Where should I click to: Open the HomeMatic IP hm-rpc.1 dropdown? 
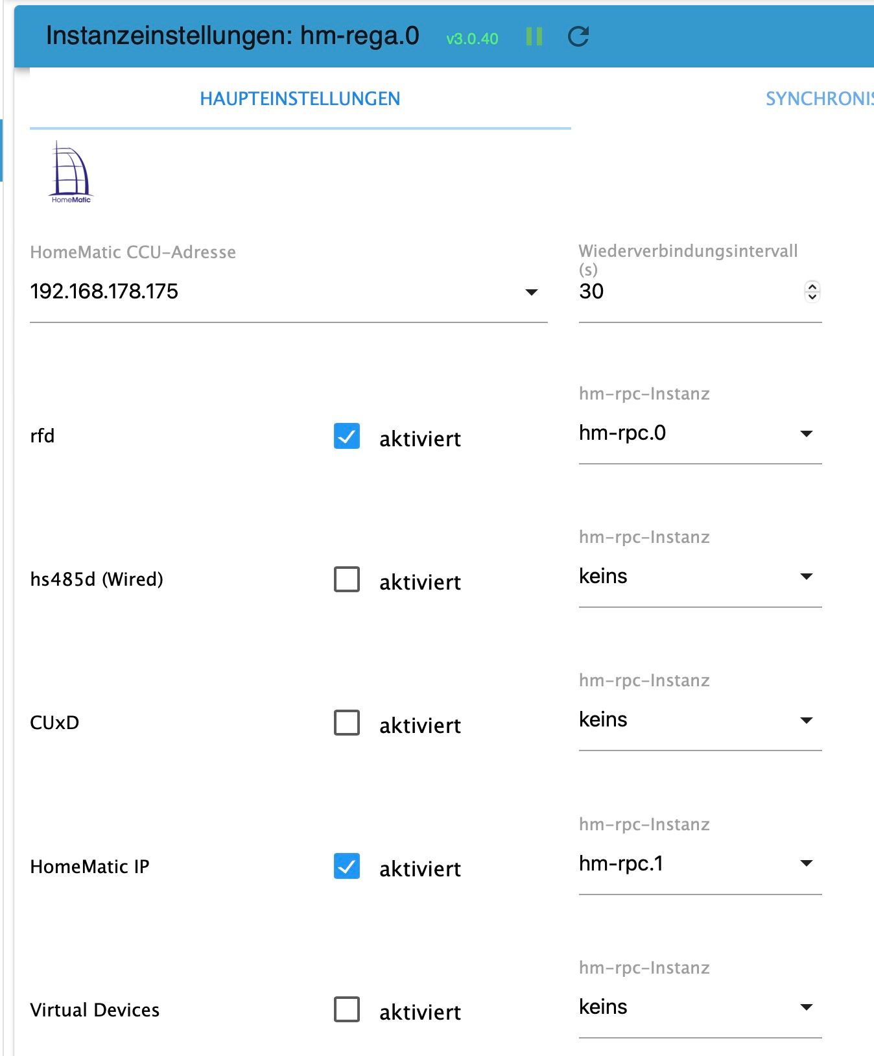(x=806, y=863)
